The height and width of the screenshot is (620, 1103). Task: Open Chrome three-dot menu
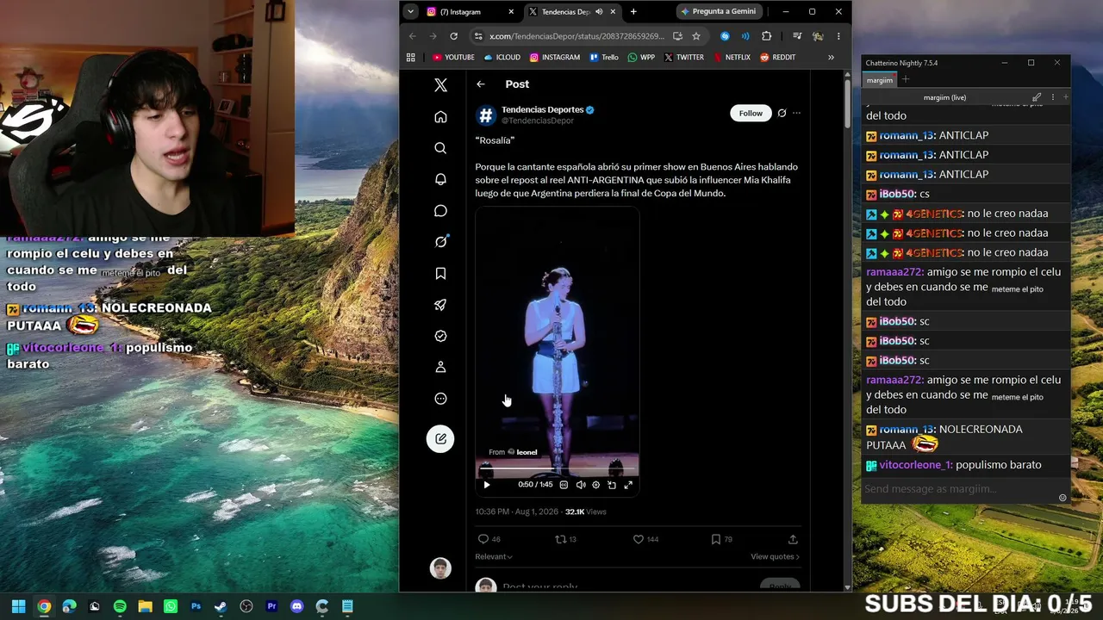coord(838,36)
